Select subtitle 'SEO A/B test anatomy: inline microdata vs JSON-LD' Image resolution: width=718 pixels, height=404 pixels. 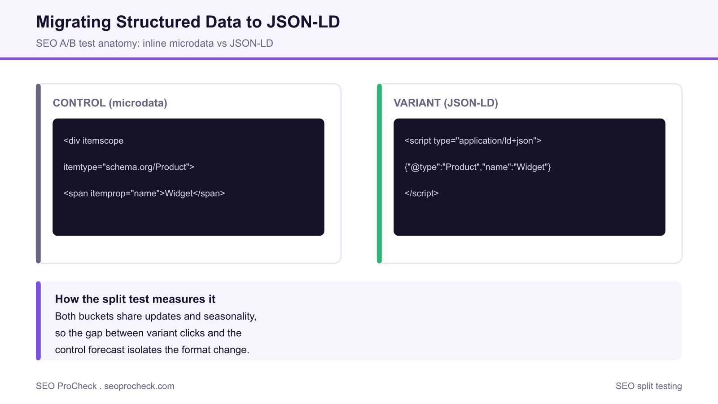(x=154, y=44)
